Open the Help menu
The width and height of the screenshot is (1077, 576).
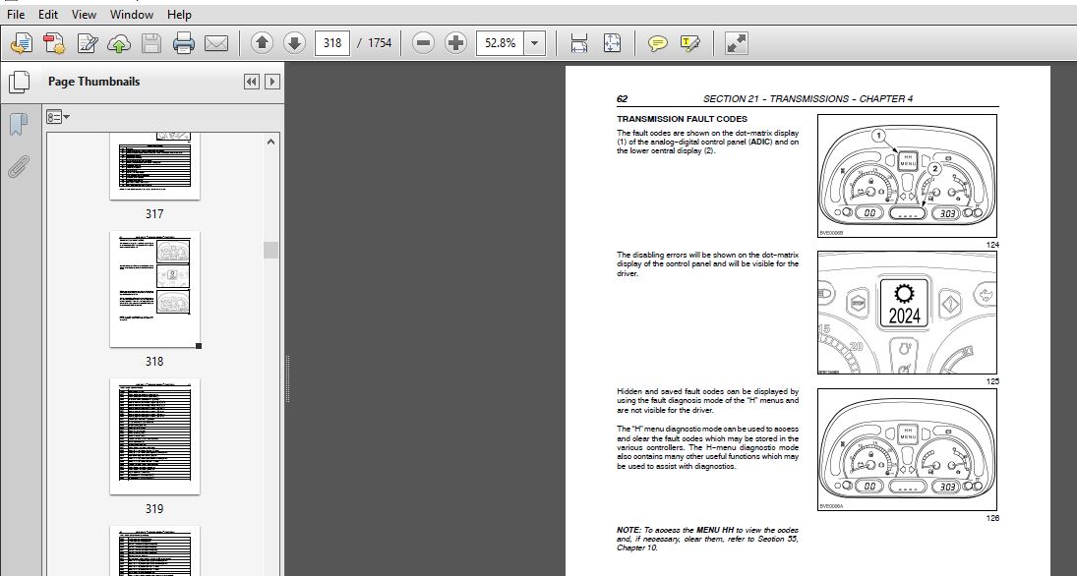point(179,15)
